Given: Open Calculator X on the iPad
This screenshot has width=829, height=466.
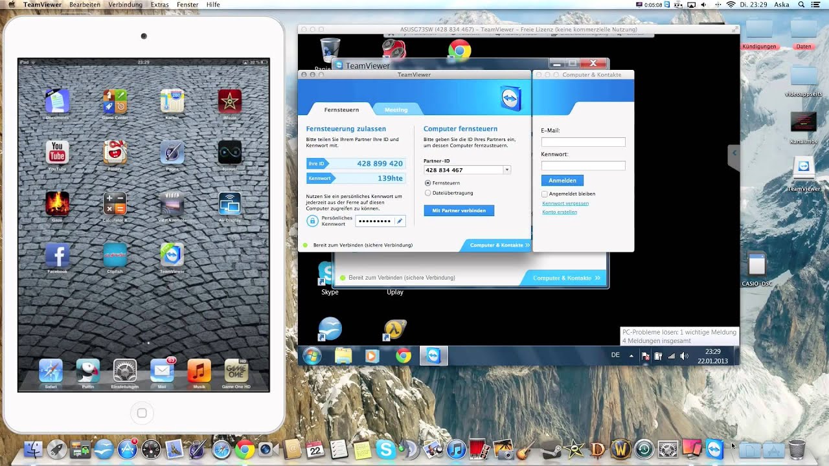Looking at the screenshot, I should [x=115, y=203].
